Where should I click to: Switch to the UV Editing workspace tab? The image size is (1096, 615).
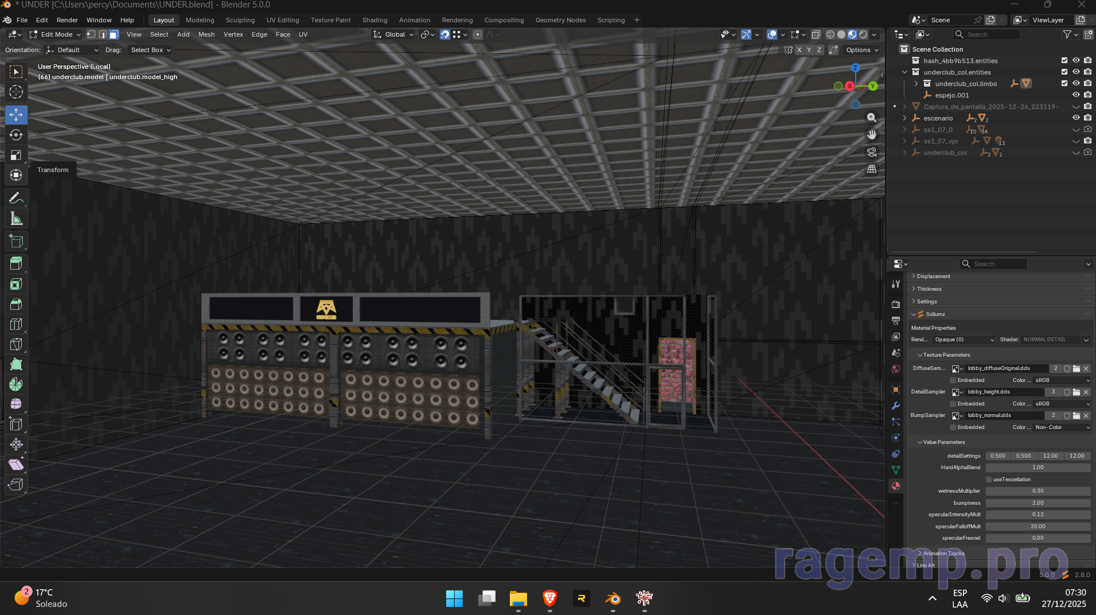point(283,20)
